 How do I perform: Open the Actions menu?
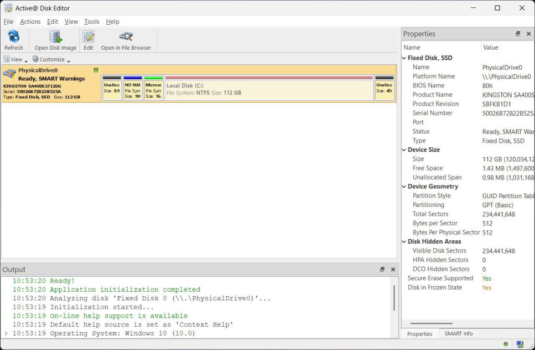[x=30, y=21]
